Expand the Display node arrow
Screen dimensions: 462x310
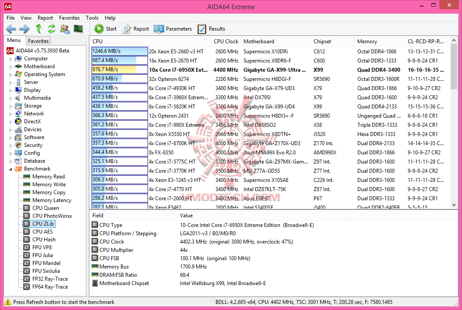pos(11,91)
